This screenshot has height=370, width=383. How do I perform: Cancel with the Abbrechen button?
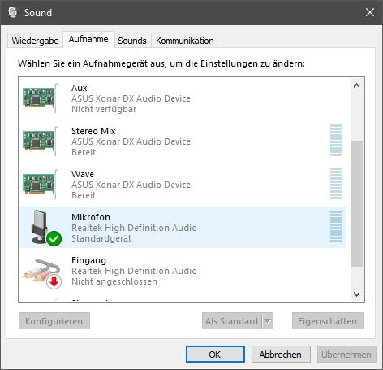click(x=281, y=355)
